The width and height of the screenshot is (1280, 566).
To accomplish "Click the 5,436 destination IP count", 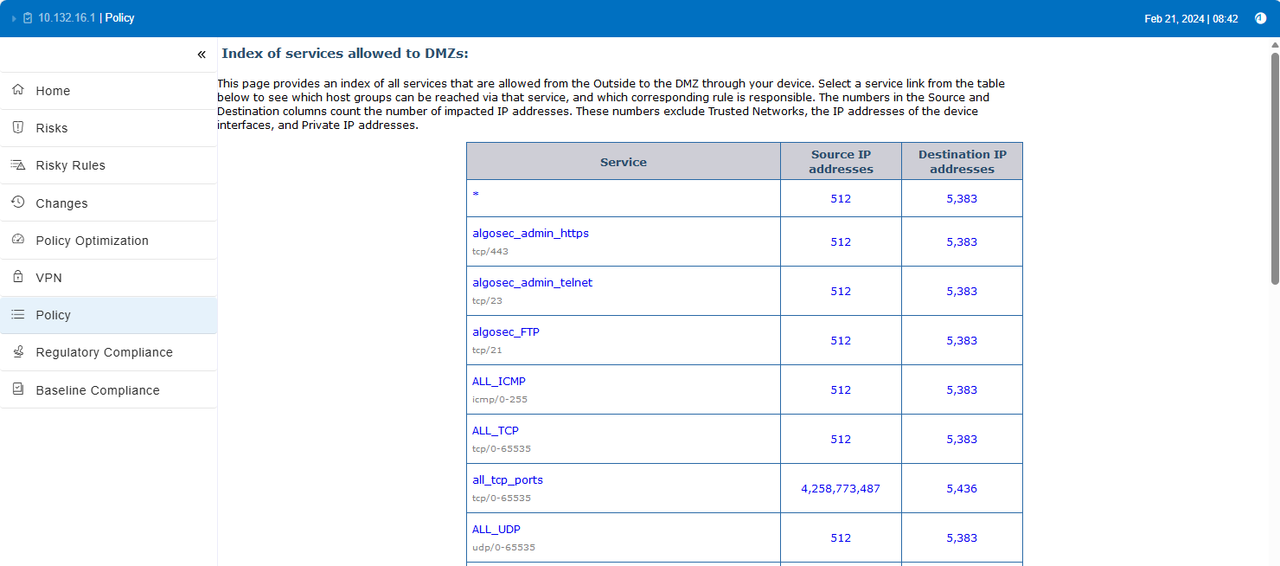I will coord(961,489).
